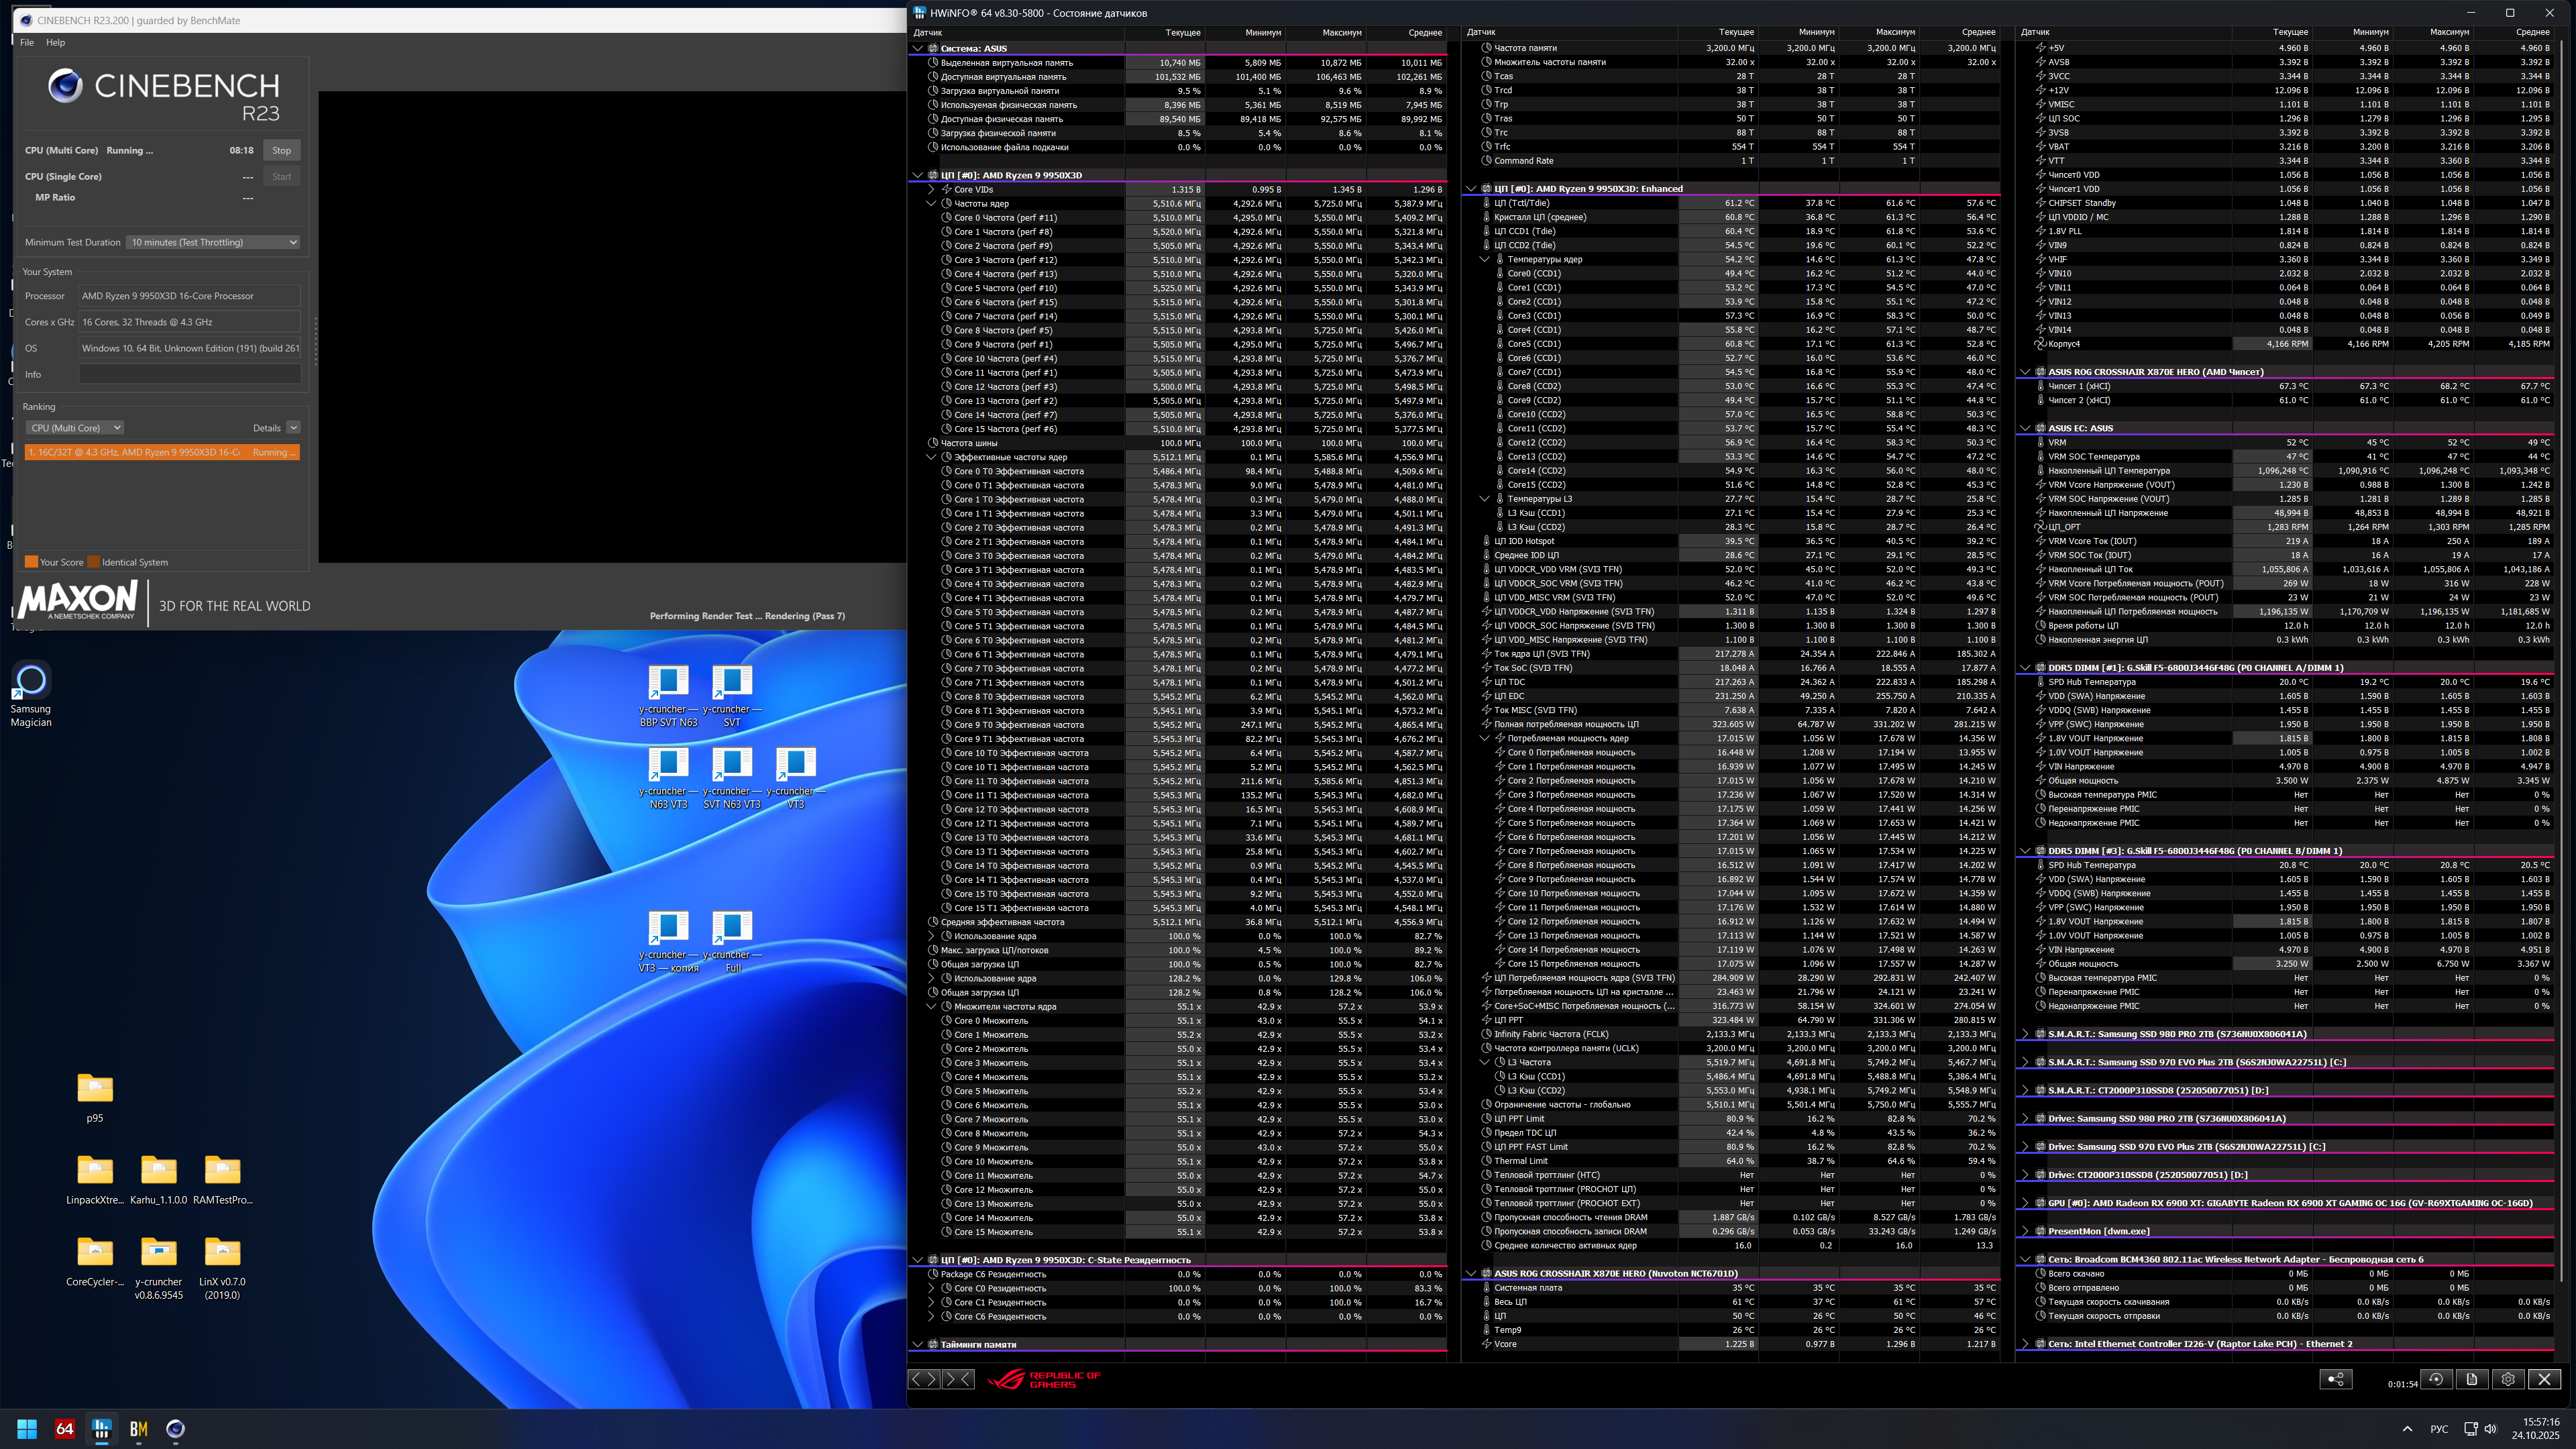The height and width of the screenshot is (1449, 2576).
Task: Collapse the 'Частоты ядер' sensor group
Action: (931, 203)
